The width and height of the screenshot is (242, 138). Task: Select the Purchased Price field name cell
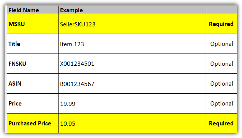(33, 123)
